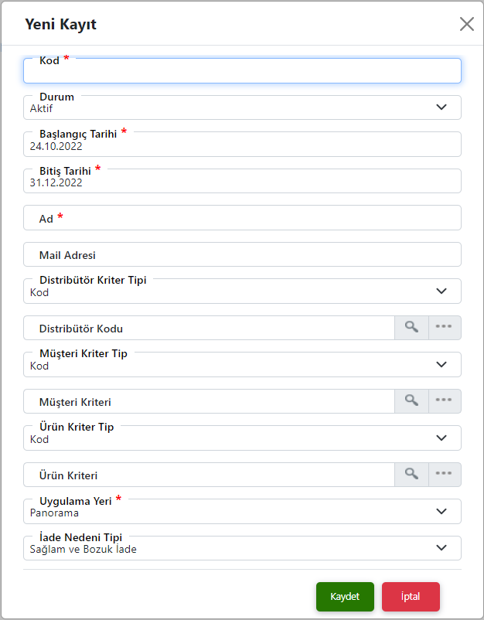Screen dimensions: 484x620
Task: Focus the Kod input field
Action: 242,72
